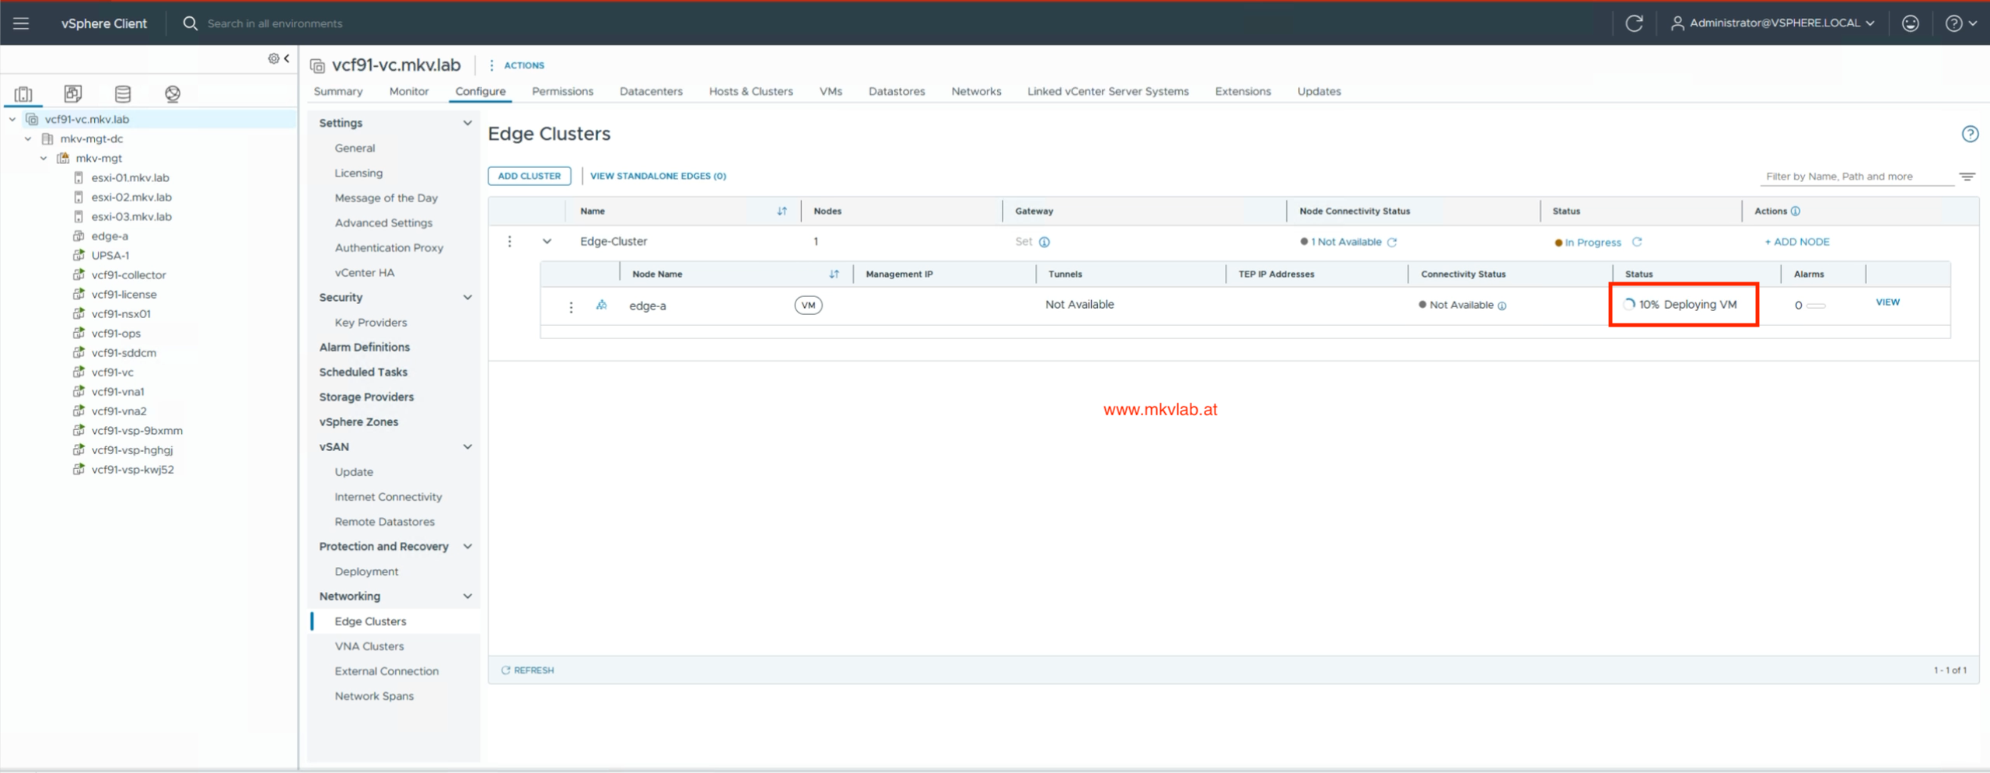Open the Administrator user dropdown
This screenshot has height=773, width=1990.
click(1772, 23)
